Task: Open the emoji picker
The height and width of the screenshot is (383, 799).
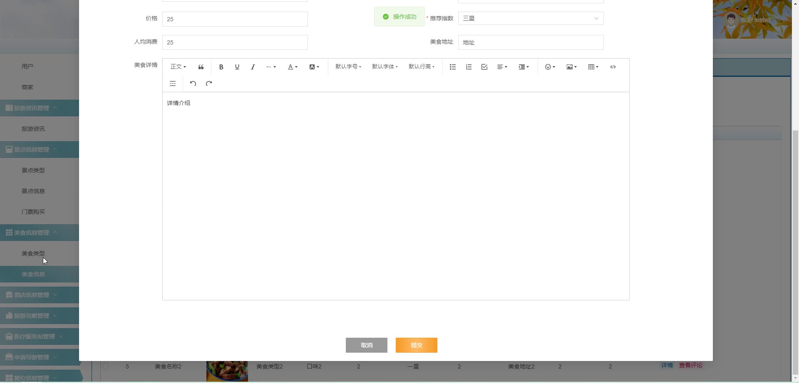Action: pos(550,67)
